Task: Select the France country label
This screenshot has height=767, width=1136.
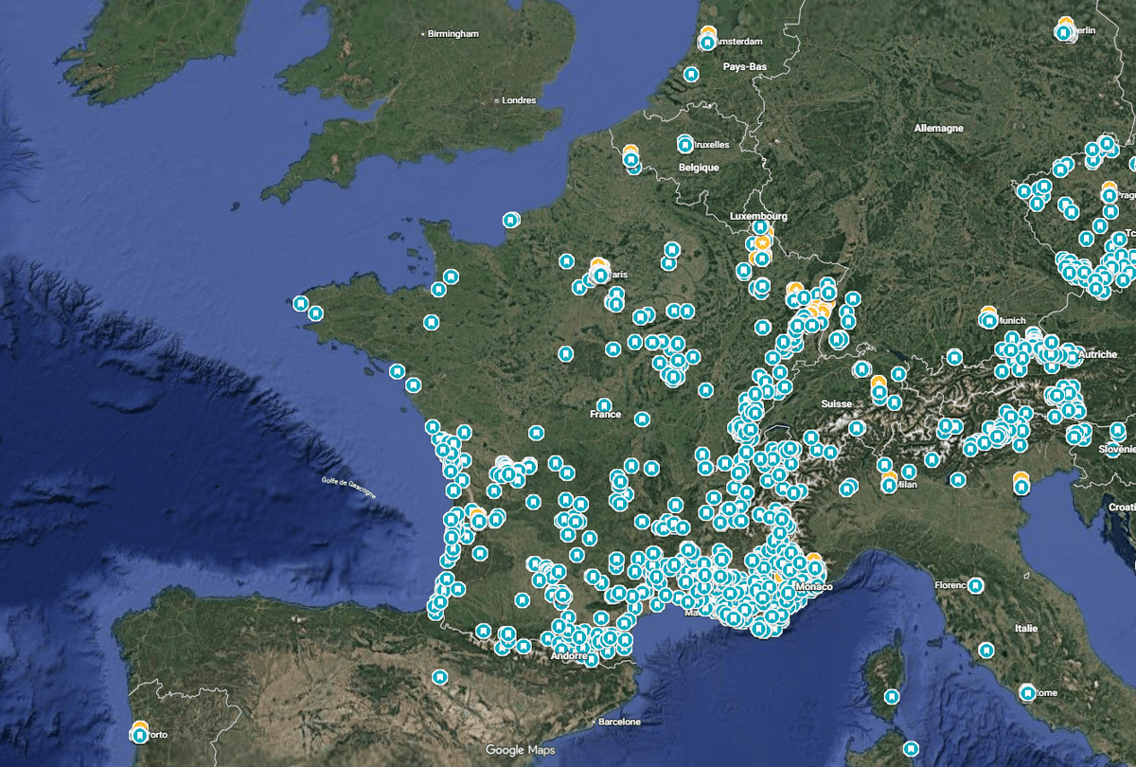Action: tap(606, 415)
